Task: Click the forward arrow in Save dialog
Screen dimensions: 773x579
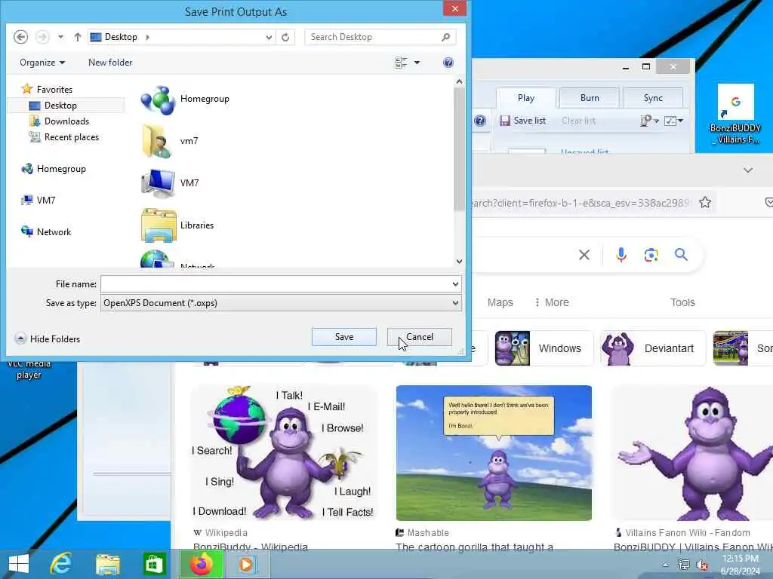Action: tap(42, 37)
